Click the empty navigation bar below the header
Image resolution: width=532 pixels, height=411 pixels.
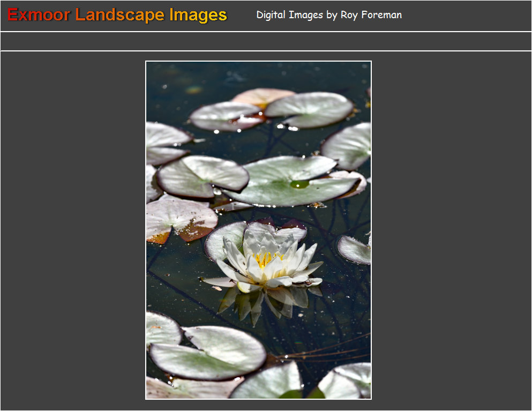tap(266, 41)
